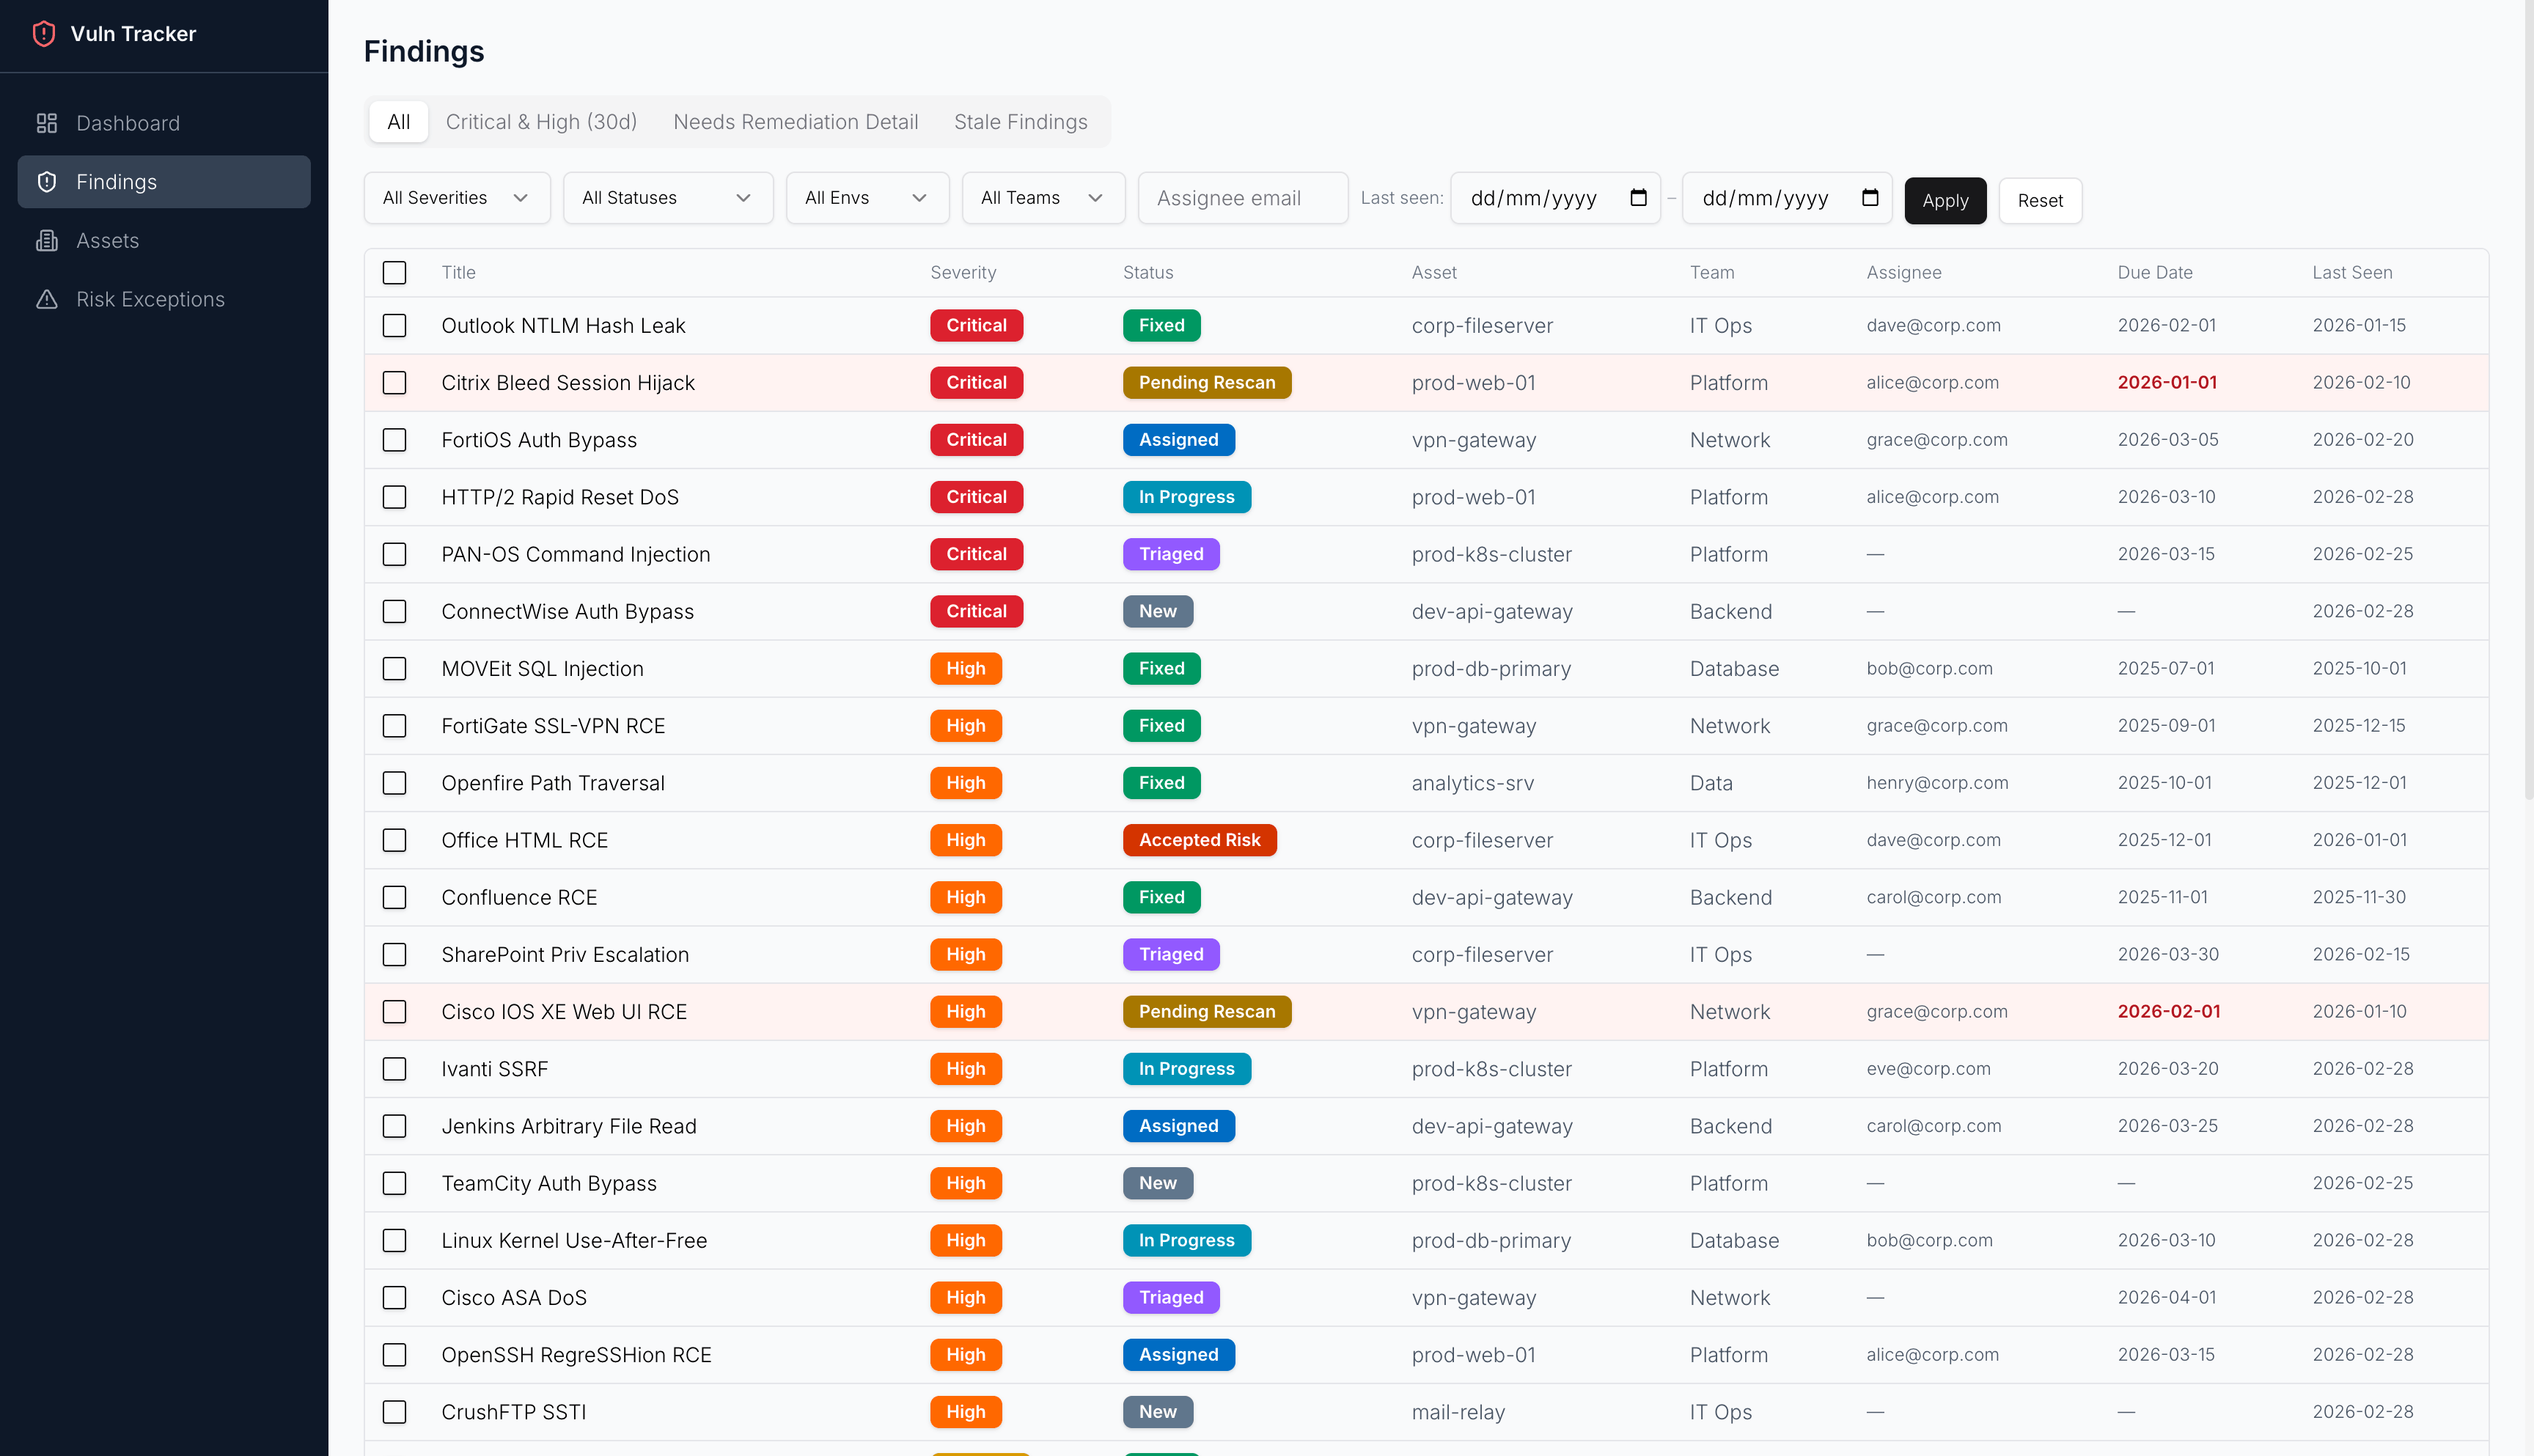
Task: Click inside the Assignee email field
Action: pos(1242,197)
